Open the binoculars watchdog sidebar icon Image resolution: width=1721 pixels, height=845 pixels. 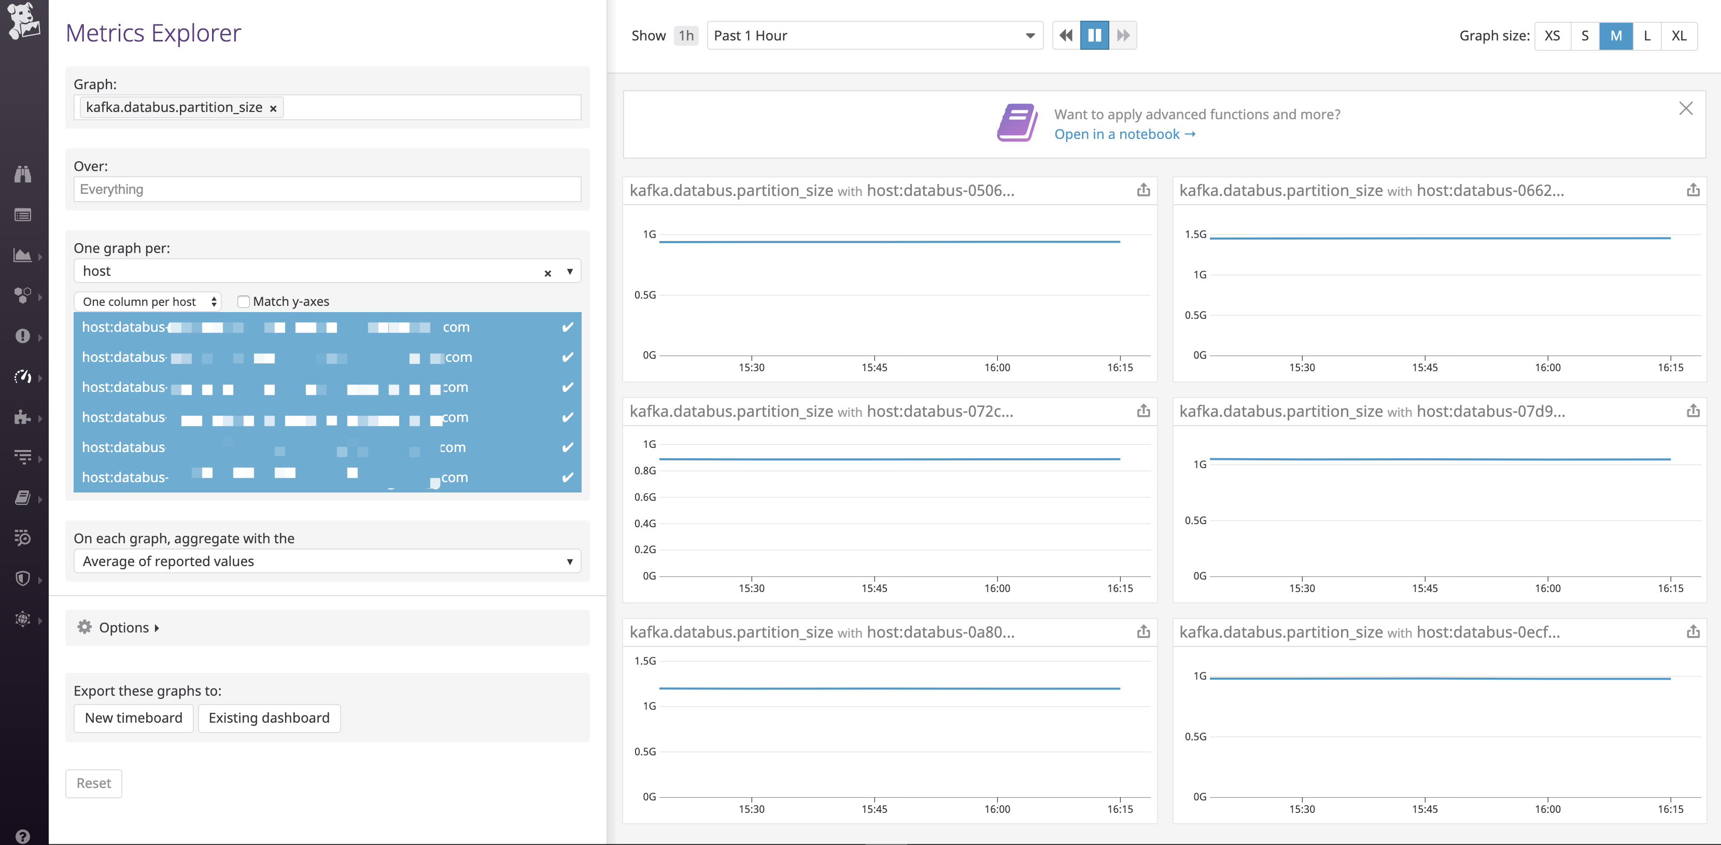(23, 174)
